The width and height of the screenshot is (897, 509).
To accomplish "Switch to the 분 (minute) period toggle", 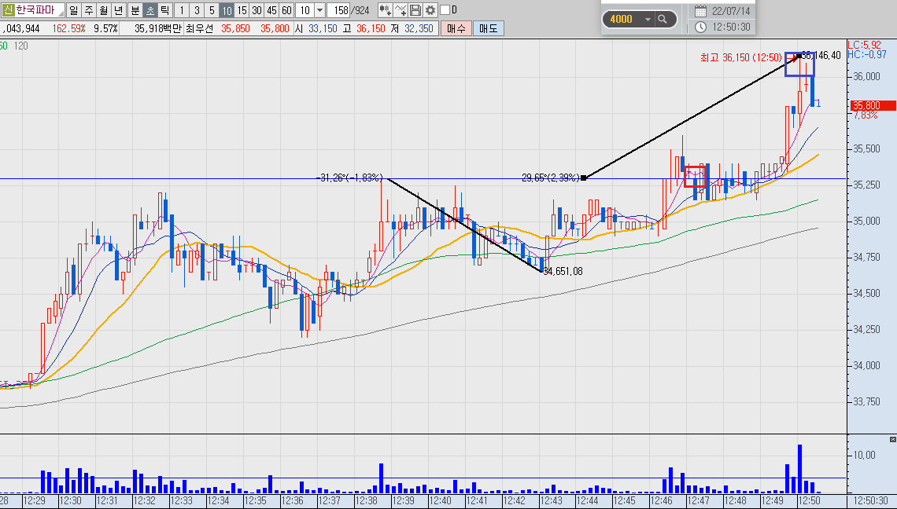I will tap(135, 10).
